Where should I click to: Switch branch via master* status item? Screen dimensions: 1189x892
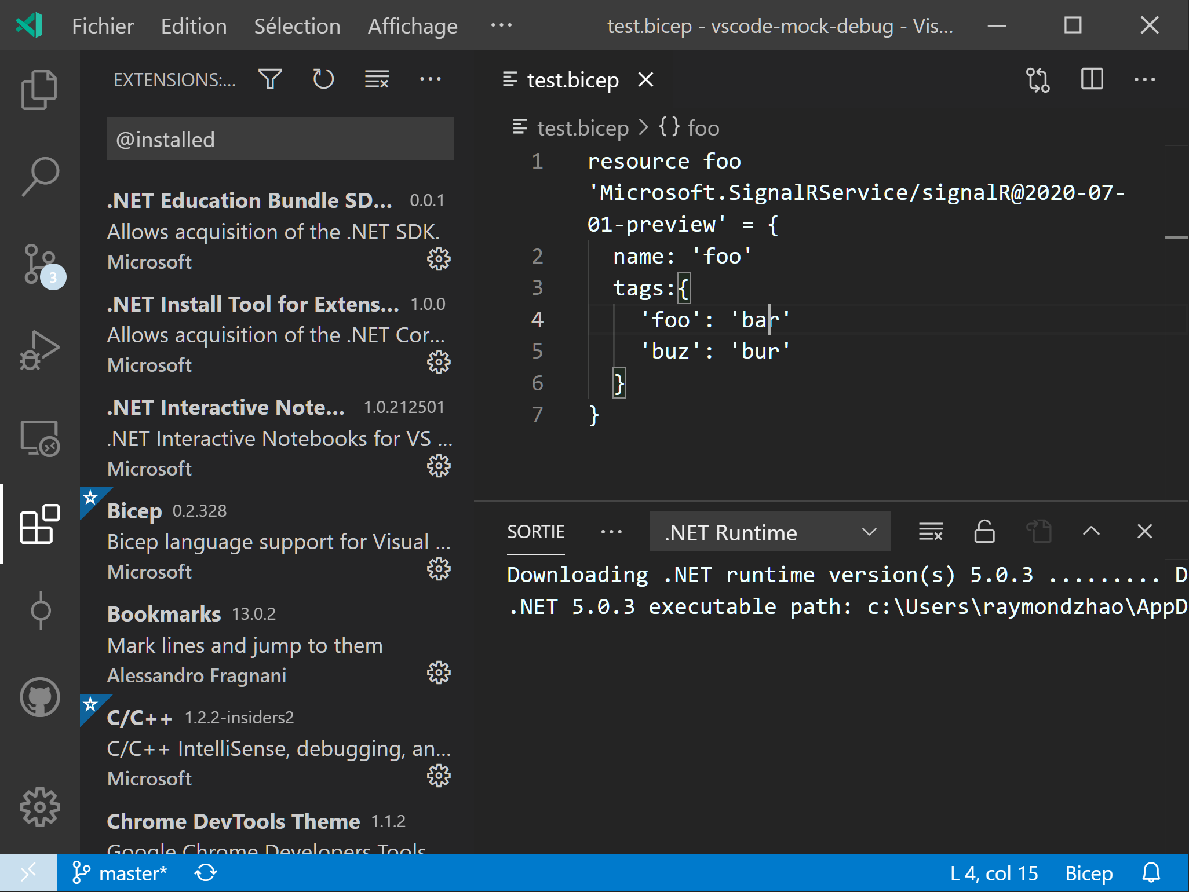(120, 873)
